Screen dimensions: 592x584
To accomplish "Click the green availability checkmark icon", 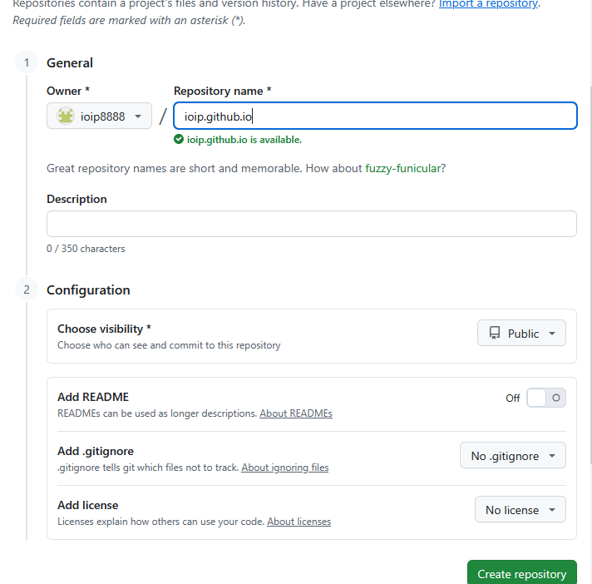I will [179, 140].
